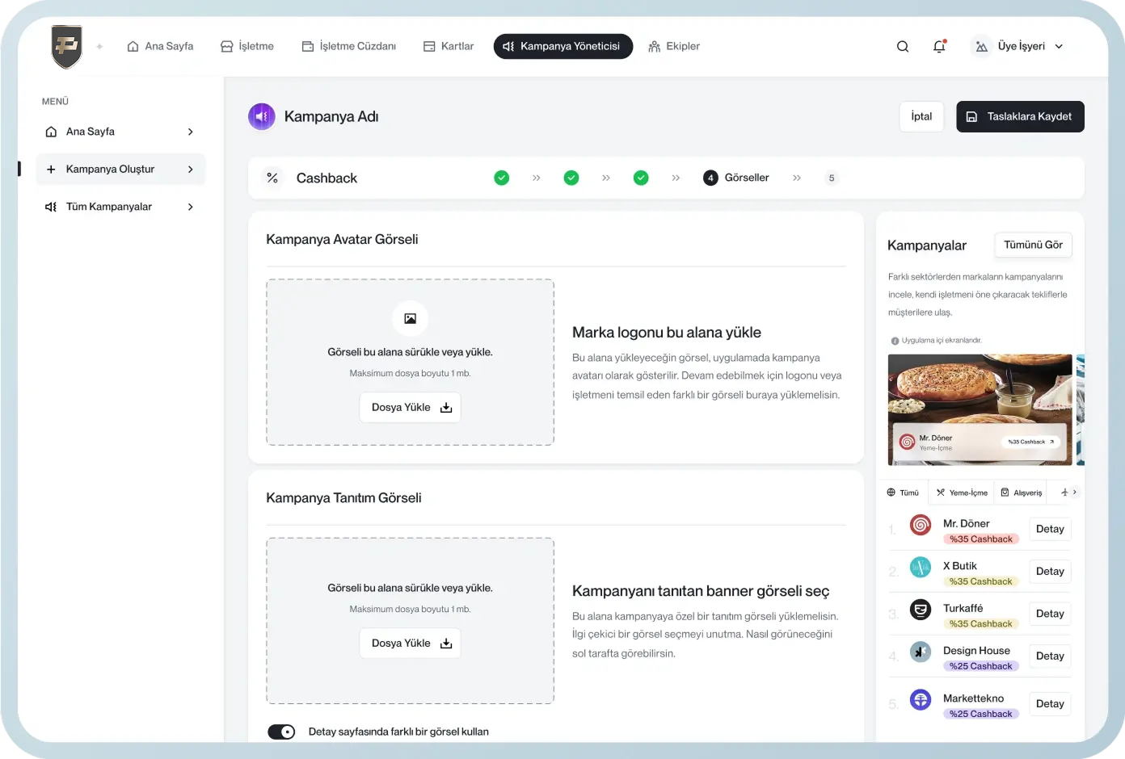
Task: Click the Taslaklara Kaydet button
Action: coord(1020,117)
